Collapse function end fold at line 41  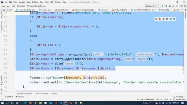[x=14, y=87]
